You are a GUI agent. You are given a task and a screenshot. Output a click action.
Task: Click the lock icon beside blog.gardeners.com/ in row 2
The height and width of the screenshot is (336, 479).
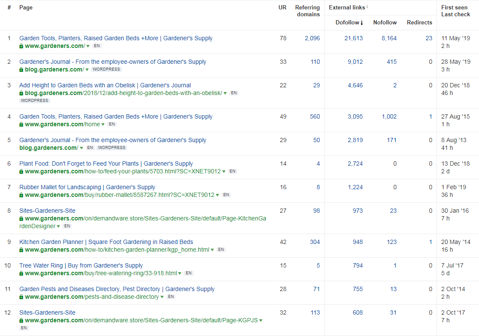coord(21,69)
